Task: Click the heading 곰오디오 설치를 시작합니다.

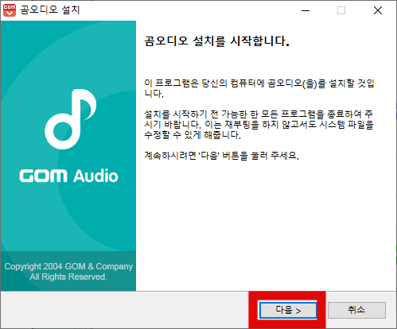Action: [x=216, y=41]
